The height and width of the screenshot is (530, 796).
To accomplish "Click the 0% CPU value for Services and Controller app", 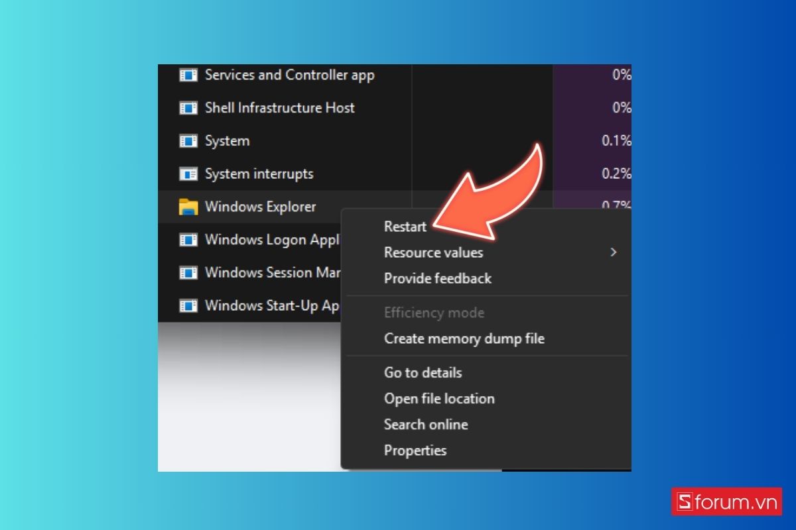I will tap(622, 75).
